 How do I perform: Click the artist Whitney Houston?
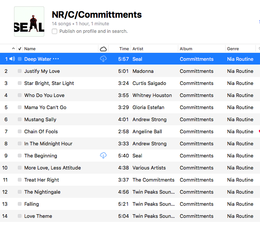(152, 95)
